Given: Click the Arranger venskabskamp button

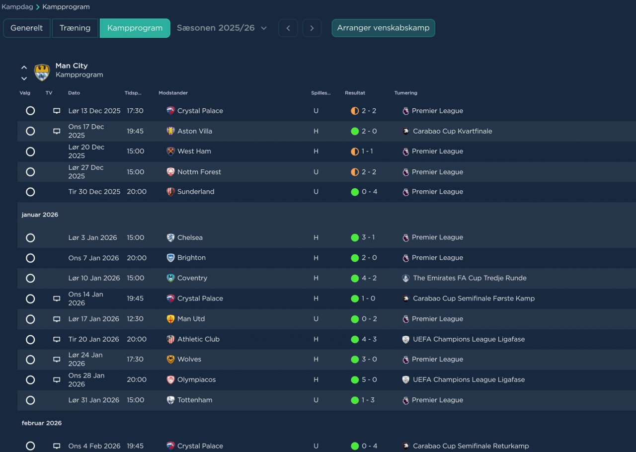Looking at the screenshot, I should [383, 28].
